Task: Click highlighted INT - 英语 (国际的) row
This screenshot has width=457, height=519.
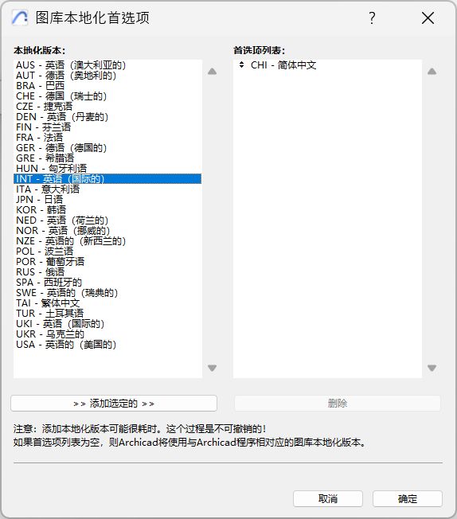Action: (107, 179)
